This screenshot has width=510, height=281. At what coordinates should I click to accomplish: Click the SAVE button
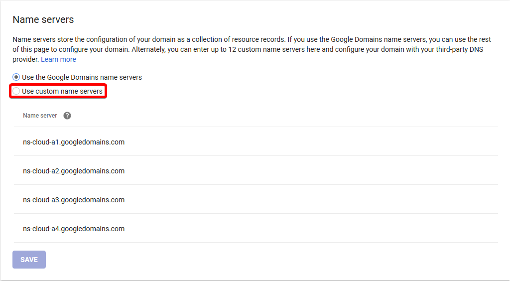tap(29, 260)
